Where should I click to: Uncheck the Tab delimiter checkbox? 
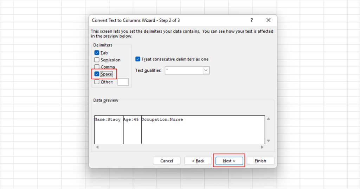(x=97, y=53)
